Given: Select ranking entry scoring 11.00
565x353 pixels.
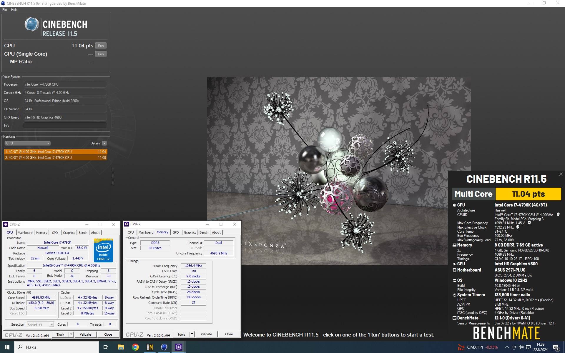Looking at the screenshot, I should click(x=56, y=158).
